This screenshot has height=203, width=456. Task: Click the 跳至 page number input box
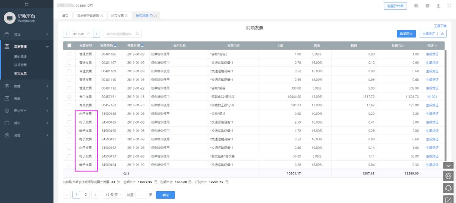(141, 195)
